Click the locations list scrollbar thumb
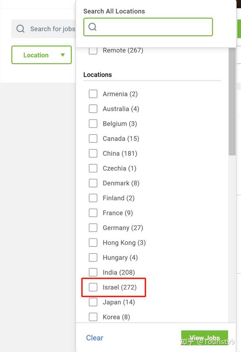Viewport: 241px width, 352px height. 232,101
